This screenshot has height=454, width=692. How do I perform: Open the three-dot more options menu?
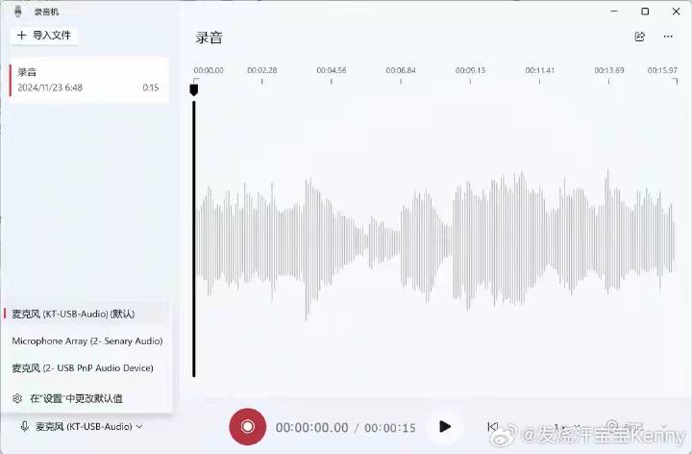pos(668,37)
